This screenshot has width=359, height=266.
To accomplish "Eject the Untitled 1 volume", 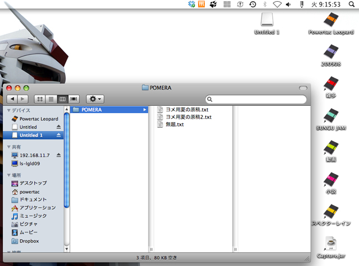I will [x=58, y=135].
